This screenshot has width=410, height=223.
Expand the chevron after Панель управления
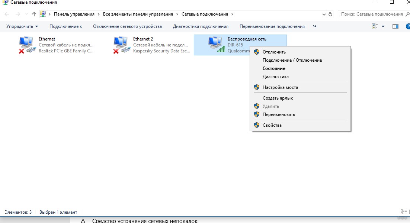pyautogui.click(x=99, y=14)
